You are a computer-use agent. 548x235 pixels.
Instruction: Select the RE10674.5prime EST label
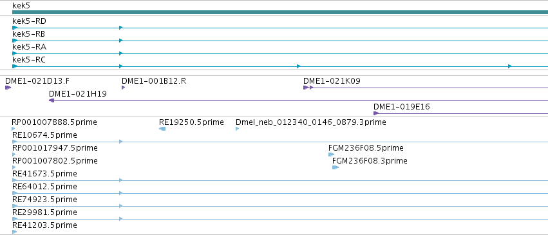pos(44,135)
